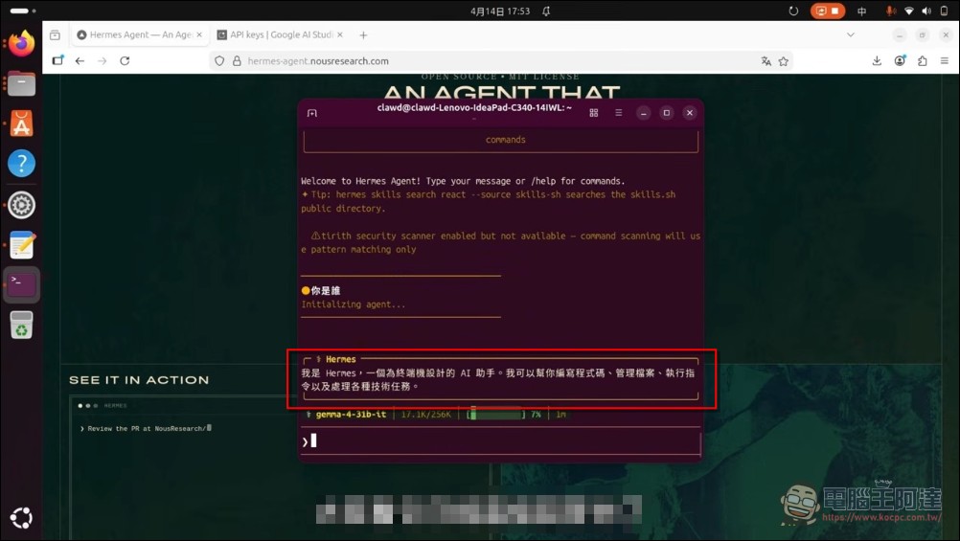This screenshot has height=541, width=960.
Task: Launch Ubuntu App Center from dock
Action: tap(21, 124)
